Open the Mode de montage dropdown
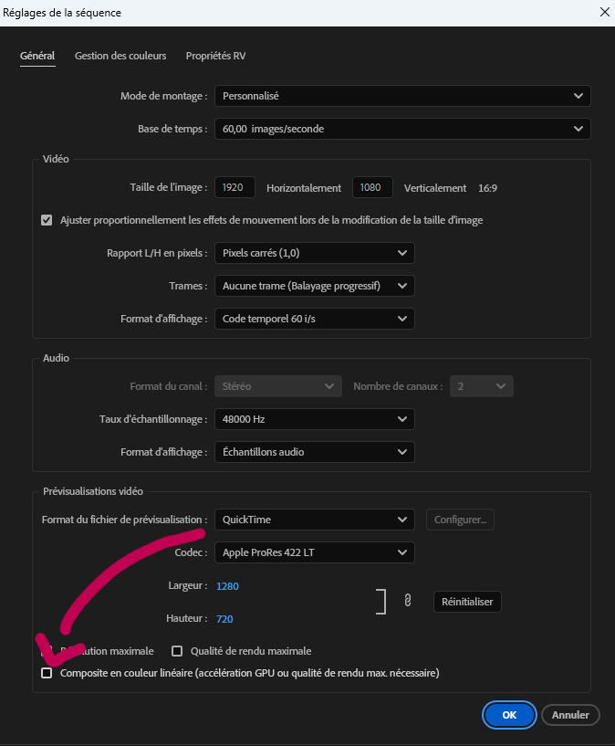 click(402, 96)
